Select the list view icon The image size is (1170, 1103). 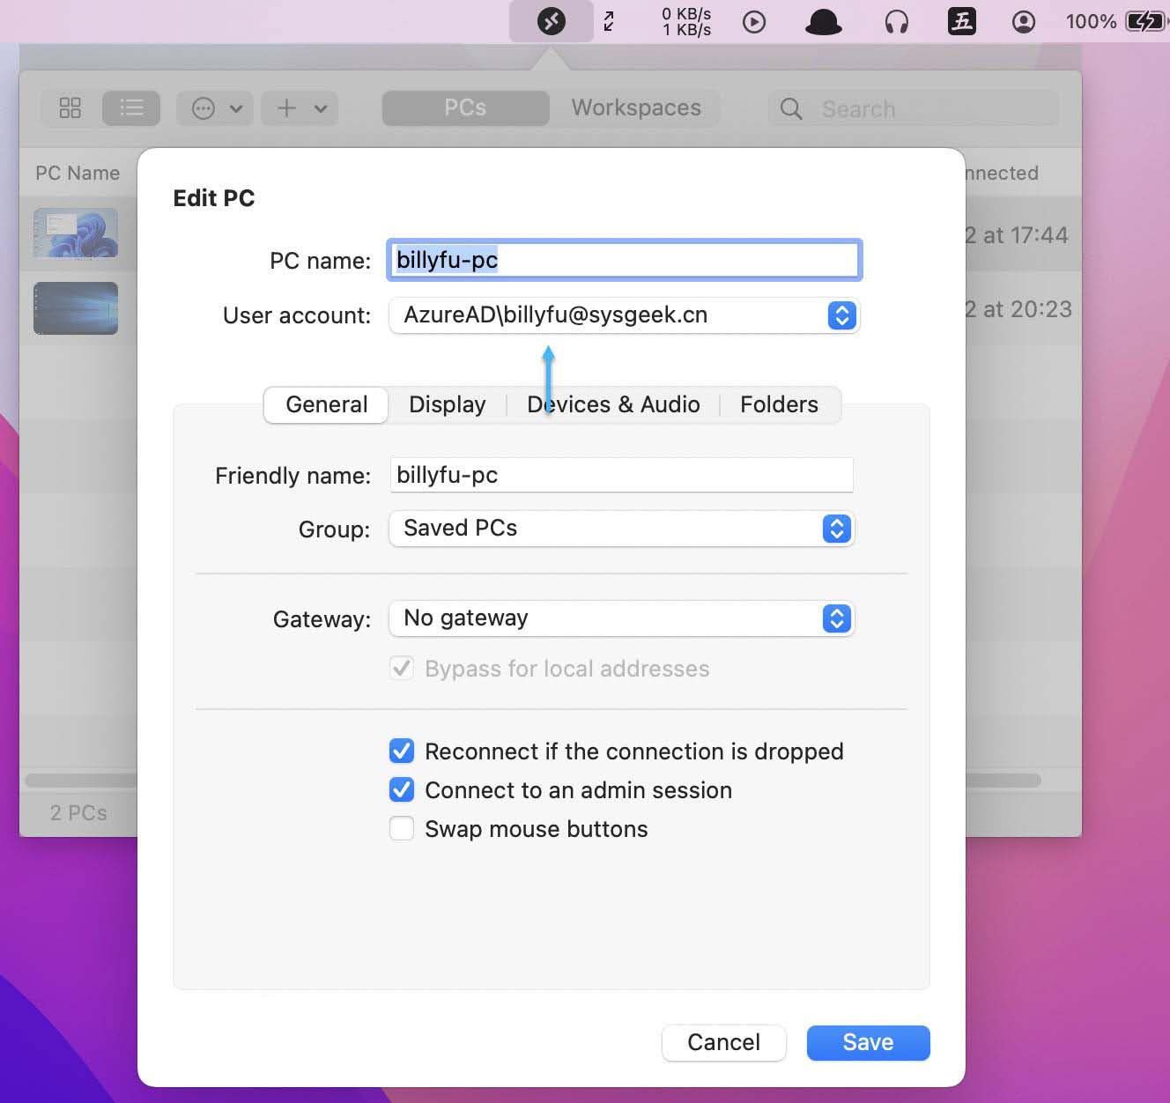pos(131,108)
